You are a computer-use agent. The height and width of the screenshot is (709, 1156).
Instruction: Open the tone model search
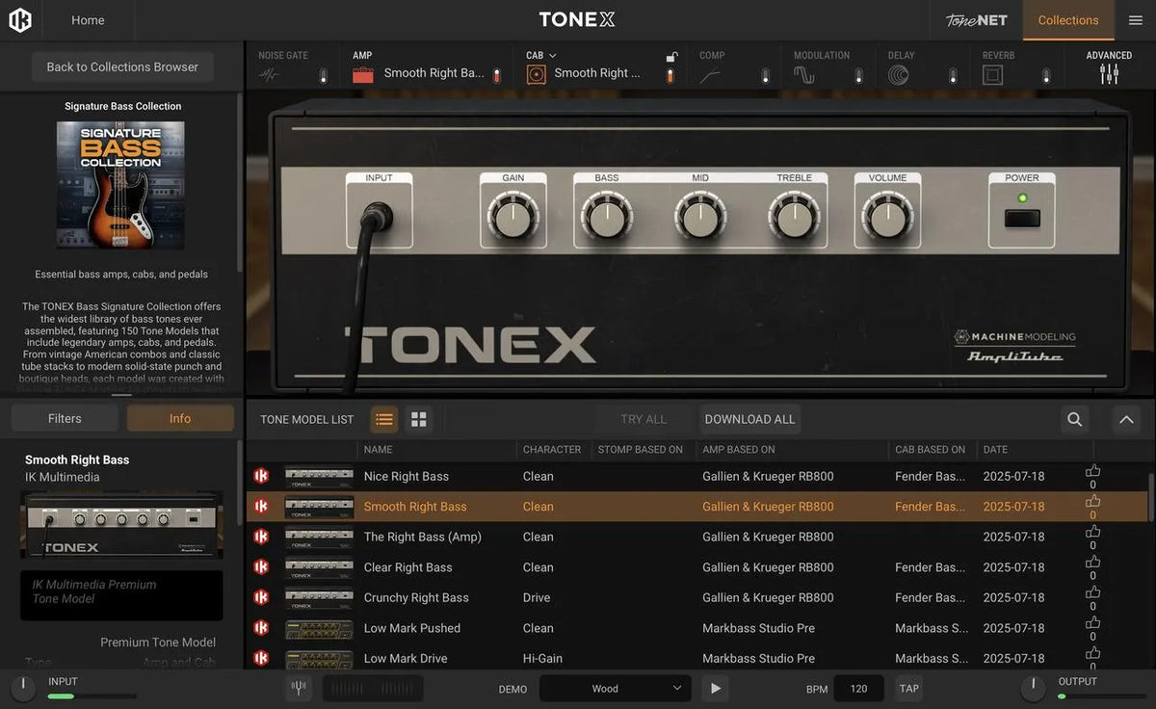[1076, 419]
